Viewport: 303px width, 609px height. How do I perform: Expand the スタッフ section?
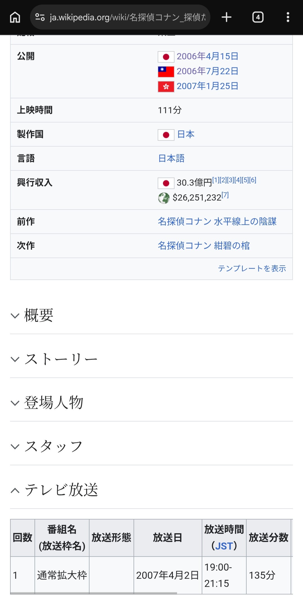click(53, 446)
